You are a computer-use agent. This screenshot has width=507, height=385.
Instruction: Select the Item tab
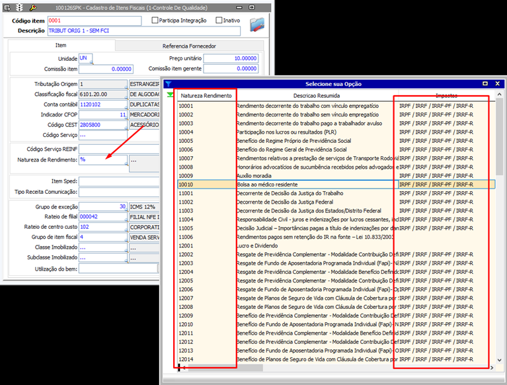[60, 46]
